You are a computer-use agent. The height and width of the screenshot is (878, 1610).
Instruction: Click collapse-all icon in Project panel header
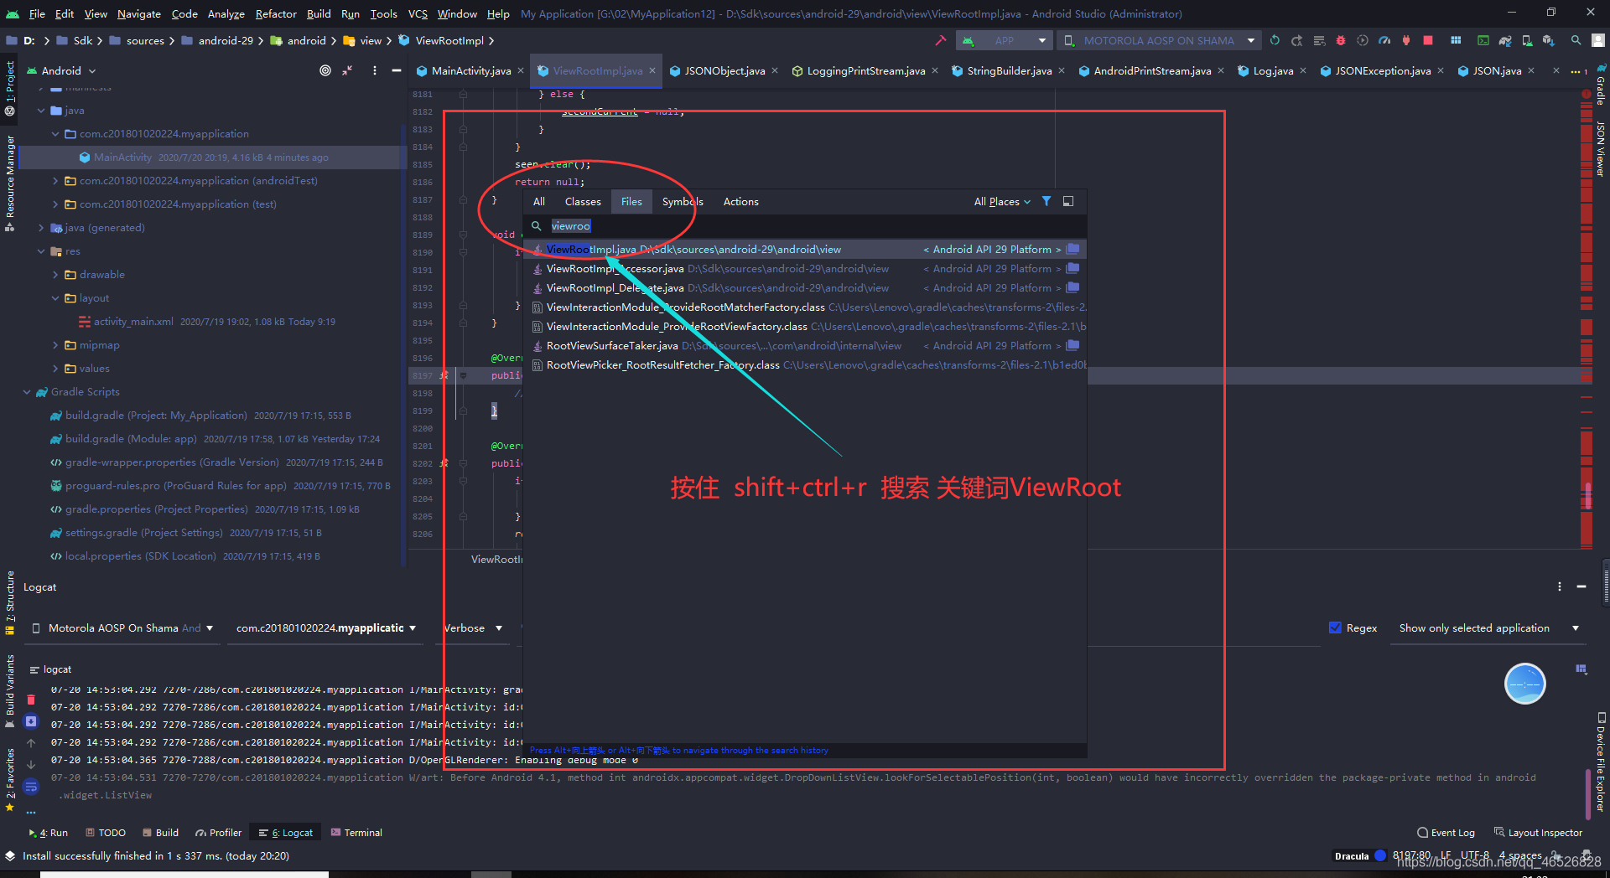tap(347, 70)
